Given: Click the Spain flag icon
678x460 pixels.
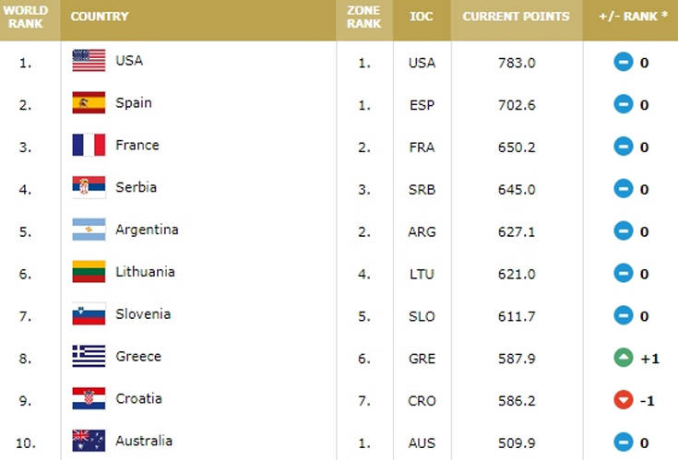Looking at the screenshot, I should 89,103.
